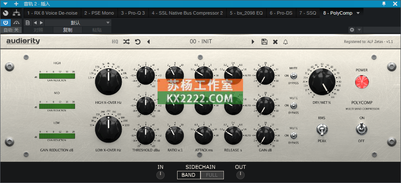Open the 自动: 关 automation menu
The width and height of the screenshot is (401, 183).
(11, 30)
